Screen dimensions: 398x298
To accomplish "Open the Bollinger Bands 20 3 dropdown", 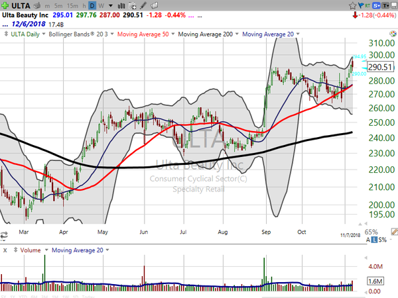I will point(112,34).
